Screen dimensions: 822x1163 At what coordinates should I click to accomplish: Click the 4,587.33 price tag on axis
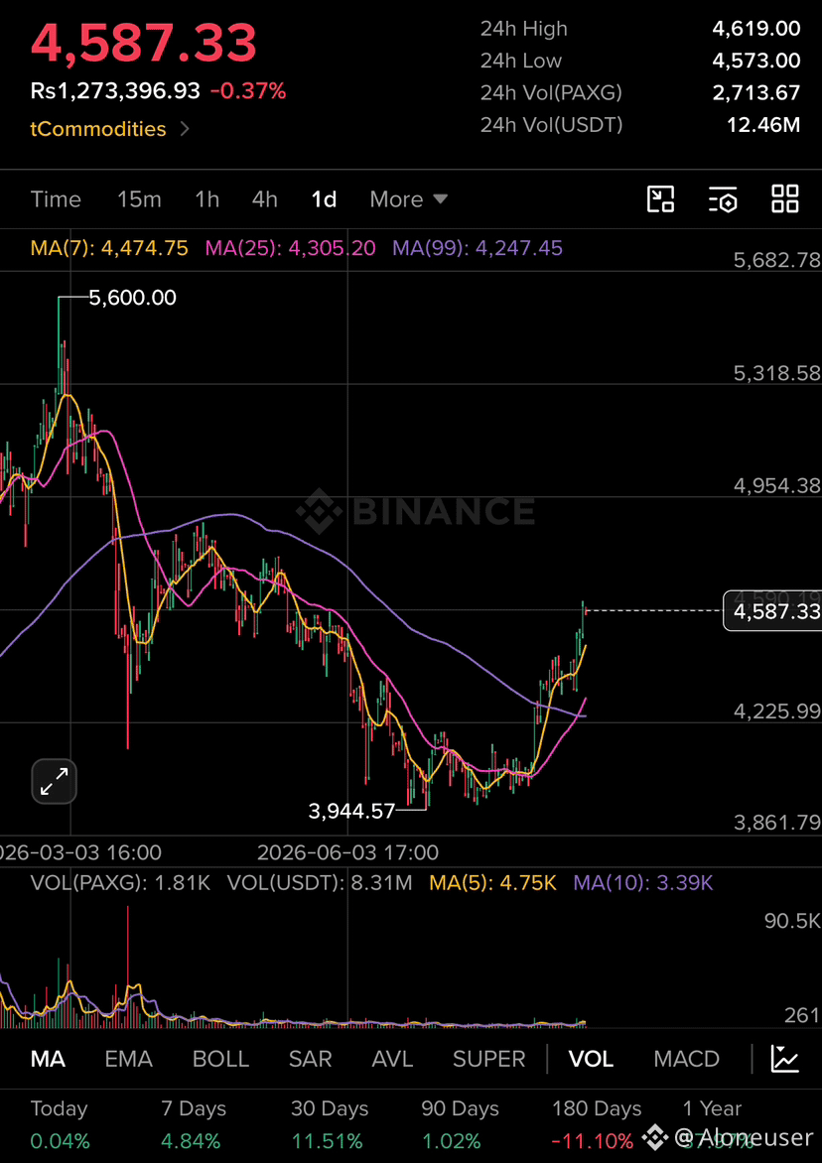771,612
